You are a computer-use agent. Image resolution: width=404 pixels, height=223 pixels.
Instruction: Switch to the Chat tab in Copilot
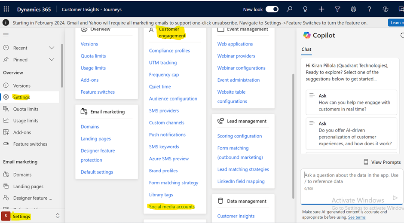306,49
